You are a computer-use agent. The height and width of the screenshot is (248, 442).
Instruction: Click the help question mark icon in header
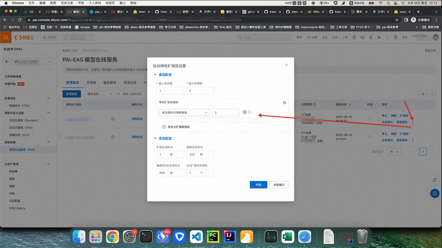396,37
